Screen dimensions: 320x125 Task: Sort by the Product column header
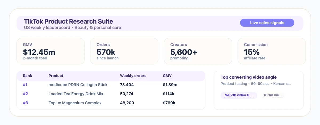pyautogui.click(x=56, y=76)
